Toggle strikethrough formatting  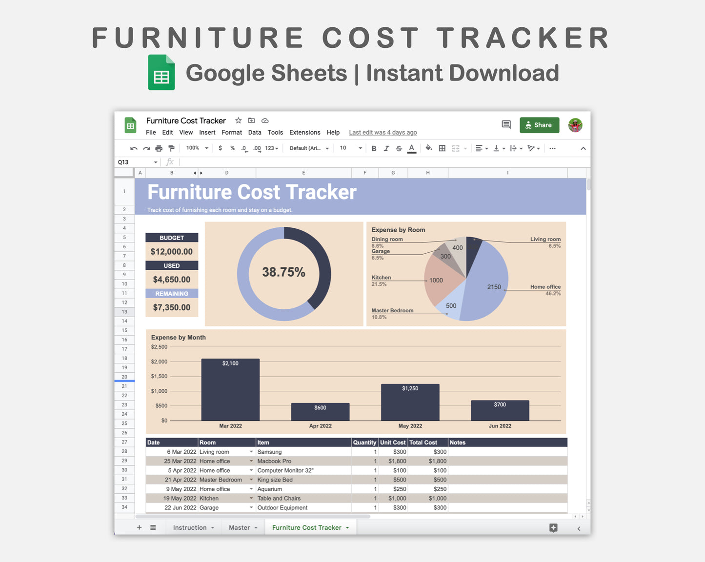click(399, 148)
